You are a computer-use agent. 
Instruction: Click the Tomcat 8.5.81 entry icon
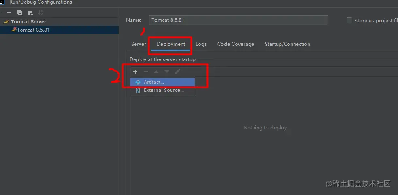14,30
